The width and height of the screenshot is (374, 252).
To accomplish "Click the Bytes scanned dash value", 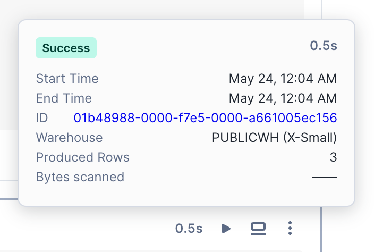I will (x=324, y=177).
